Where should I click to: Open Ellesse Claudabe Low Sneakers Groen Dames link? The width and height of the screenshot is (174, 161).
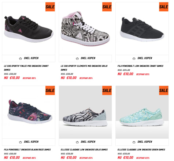141,150
